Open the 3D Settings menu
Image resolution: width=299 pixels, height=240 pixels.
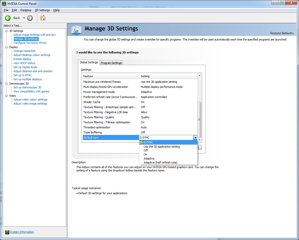tap(42, 10)
